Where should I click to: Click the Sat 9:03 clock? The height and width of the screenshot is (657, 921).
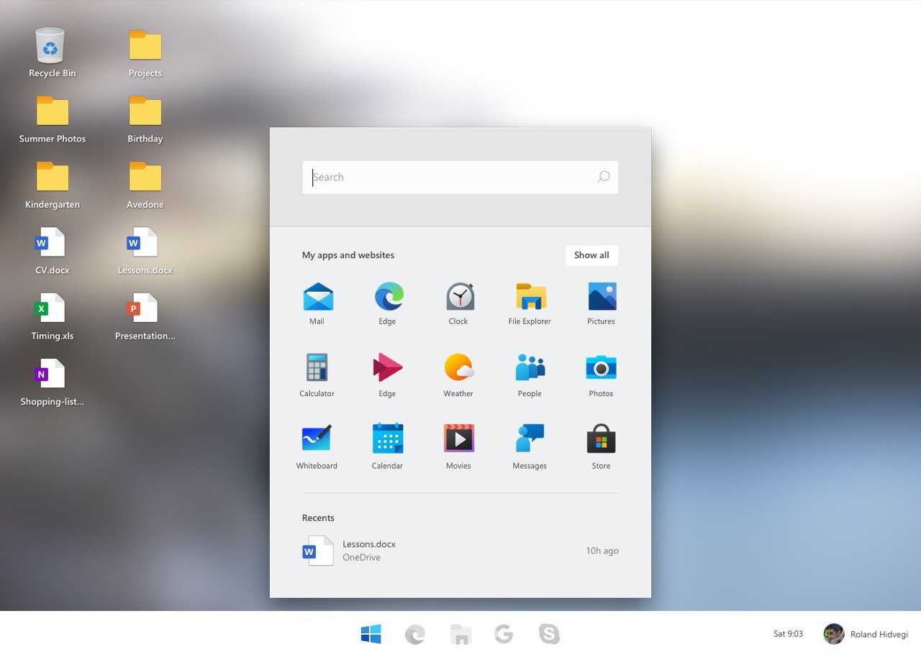point(788,634)
